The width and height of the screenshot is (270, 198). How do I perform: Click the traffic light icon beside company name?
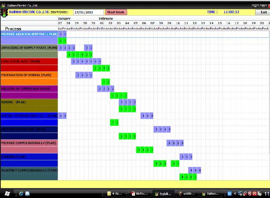point(4,12)
